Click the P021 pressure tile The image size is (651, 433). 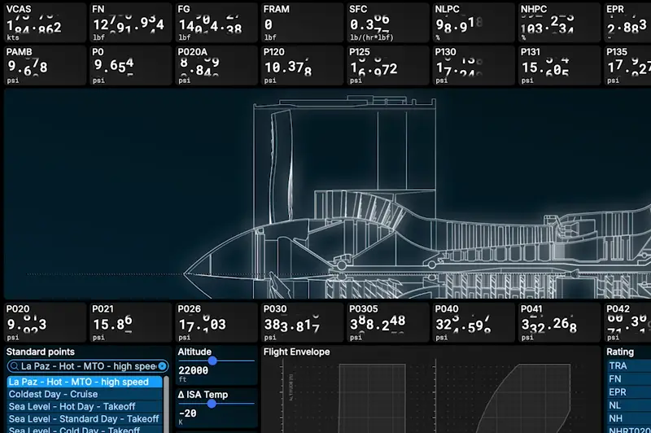[x=131, y=322]
